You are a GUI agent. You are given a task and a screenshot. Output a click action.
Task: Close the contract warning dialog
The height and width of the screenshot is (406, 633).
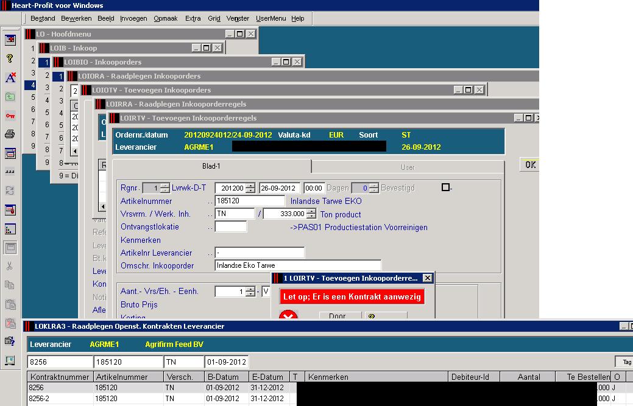(427, 278)
